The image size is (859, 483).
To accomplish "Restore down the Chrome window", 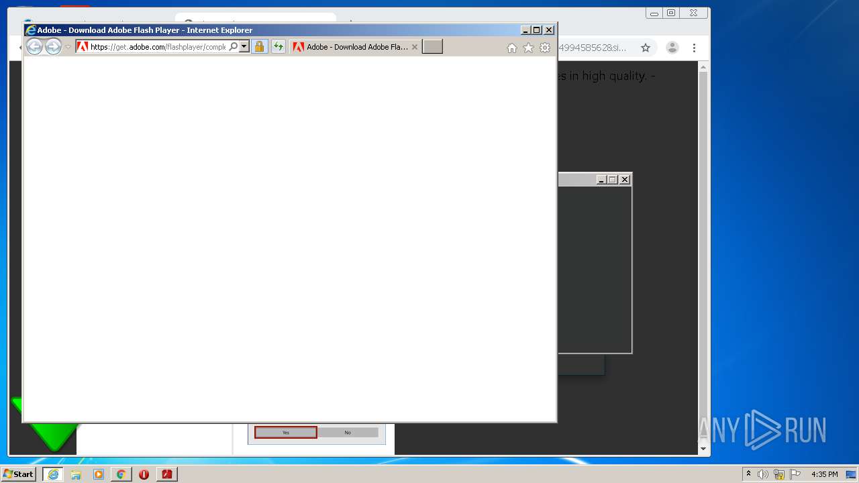I will [x=671, y=13].
